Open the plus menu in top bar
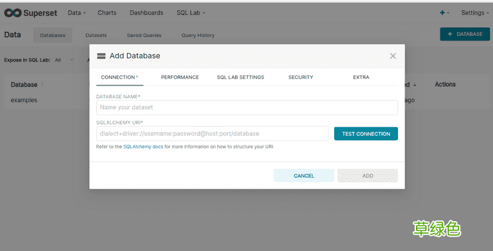Screen dimensions: 493x251 [444, 13]
